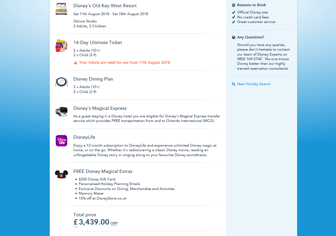Click the New Holiday Search magnifier icon

coord(234,84)
